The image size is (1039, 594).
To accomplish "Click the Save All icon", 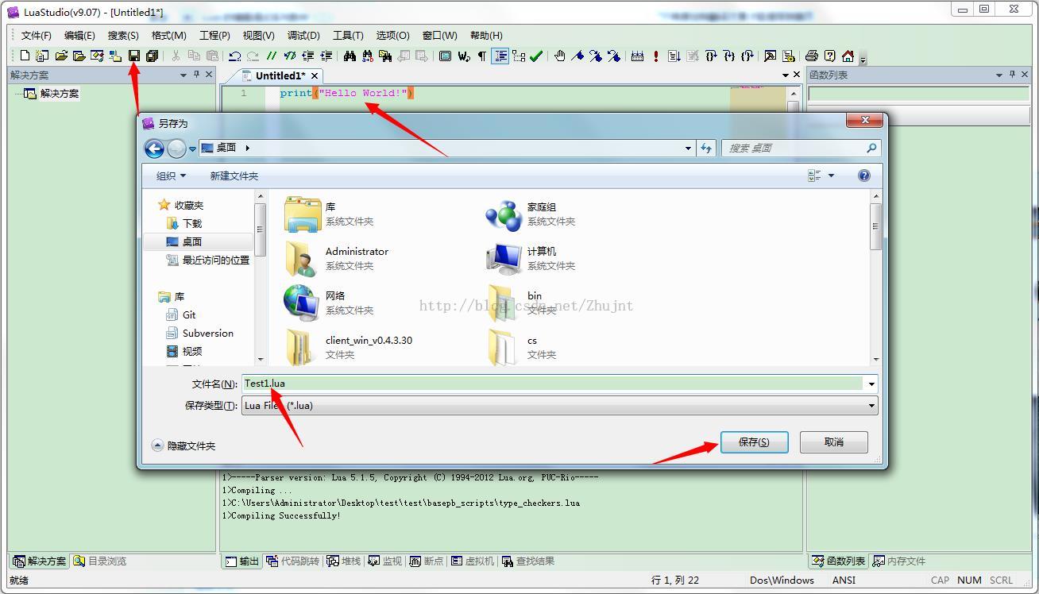I will [152, 56].
